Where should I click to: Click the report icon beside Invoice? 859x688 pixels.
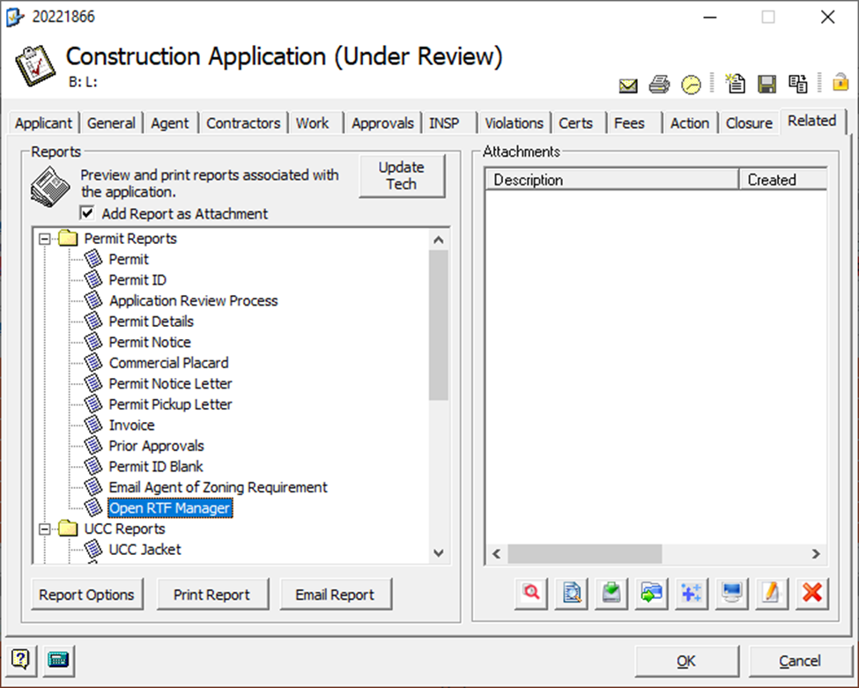[x=93, y=425]
